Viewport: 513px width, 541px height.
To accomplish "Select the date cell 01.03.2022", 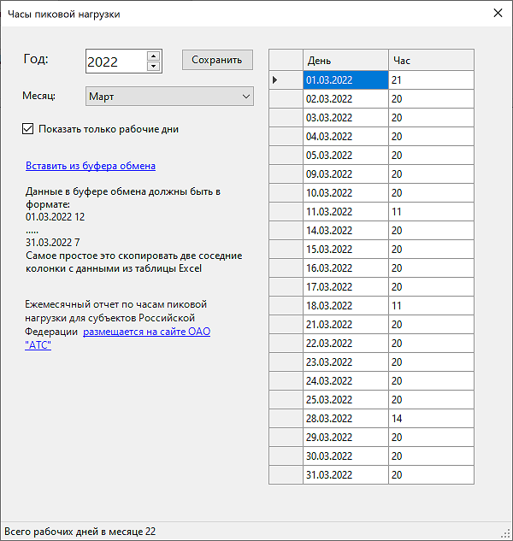I will (346, 80).
